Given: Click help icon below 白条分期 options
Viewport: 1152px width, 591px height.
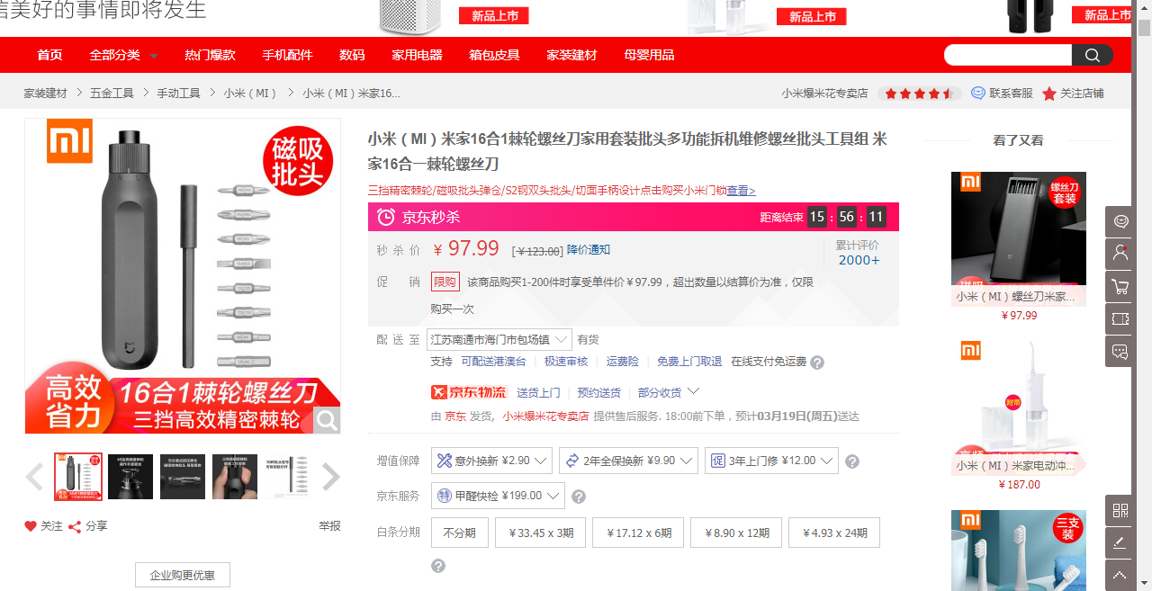Looking at the screenshot, I should 438,566.
